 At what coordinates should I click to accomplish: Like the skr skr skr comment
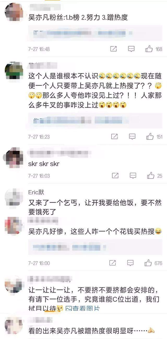[x=151, y=175]
